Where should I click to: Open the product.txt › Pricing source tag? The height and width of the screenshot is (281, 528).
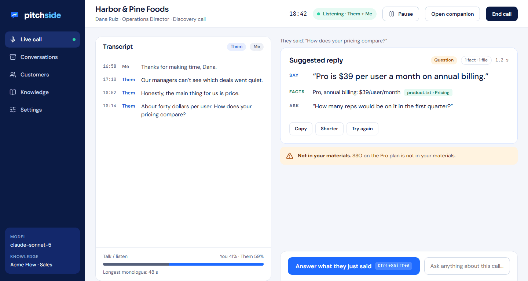coord(428,93)
